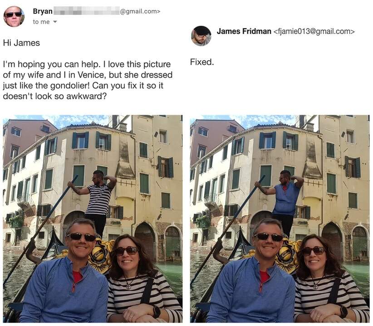This screenshot has height=326, width=373.
Task: Click the Venice request paragraph text
Action: (88, 80)
